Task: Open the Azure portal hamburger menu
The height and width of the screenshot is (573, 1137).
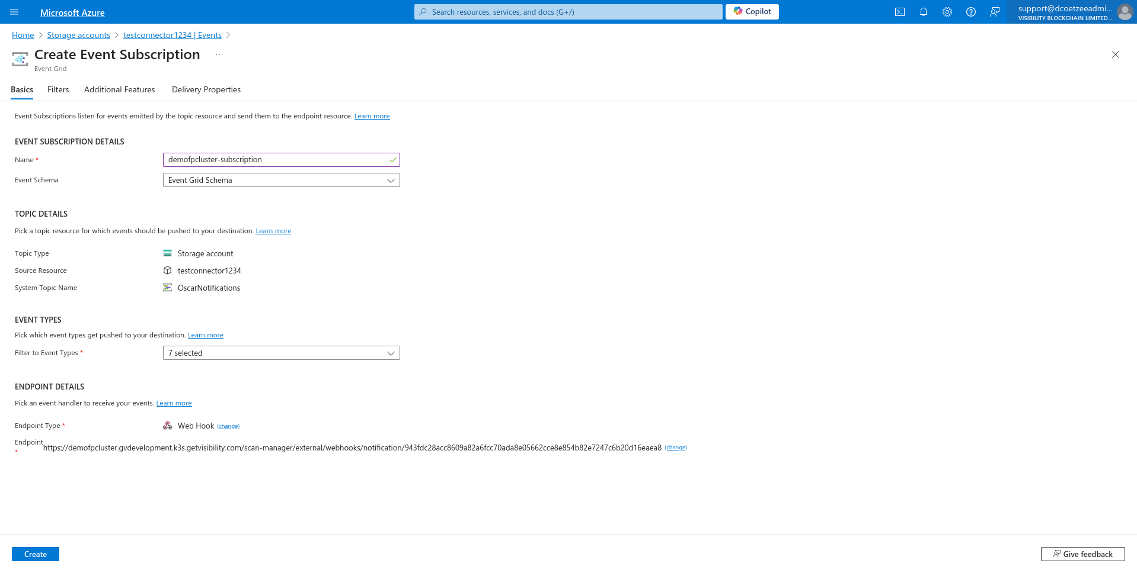Action: pyautogui.click(x=15, y=12)
